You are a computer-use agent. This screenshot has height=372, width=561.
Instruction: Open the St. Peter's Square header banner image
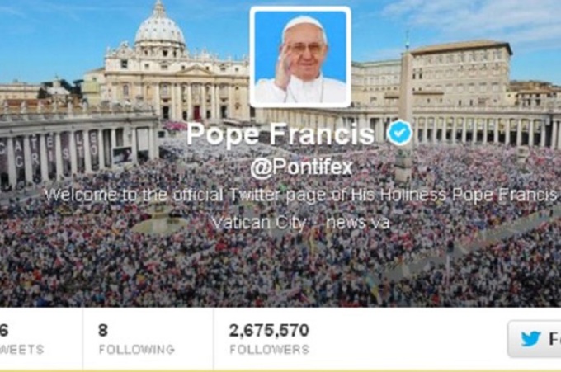pos(280,153)
